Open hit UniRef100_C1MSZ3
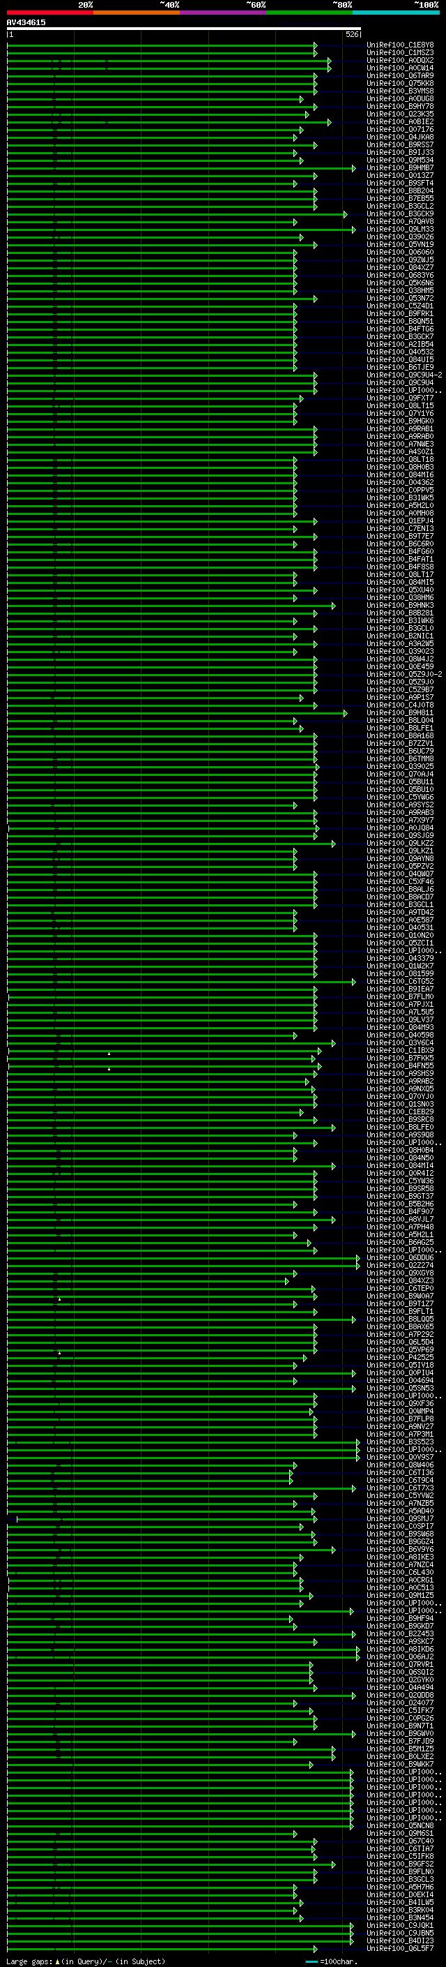The image size is (446, 1967). point(400,53)
